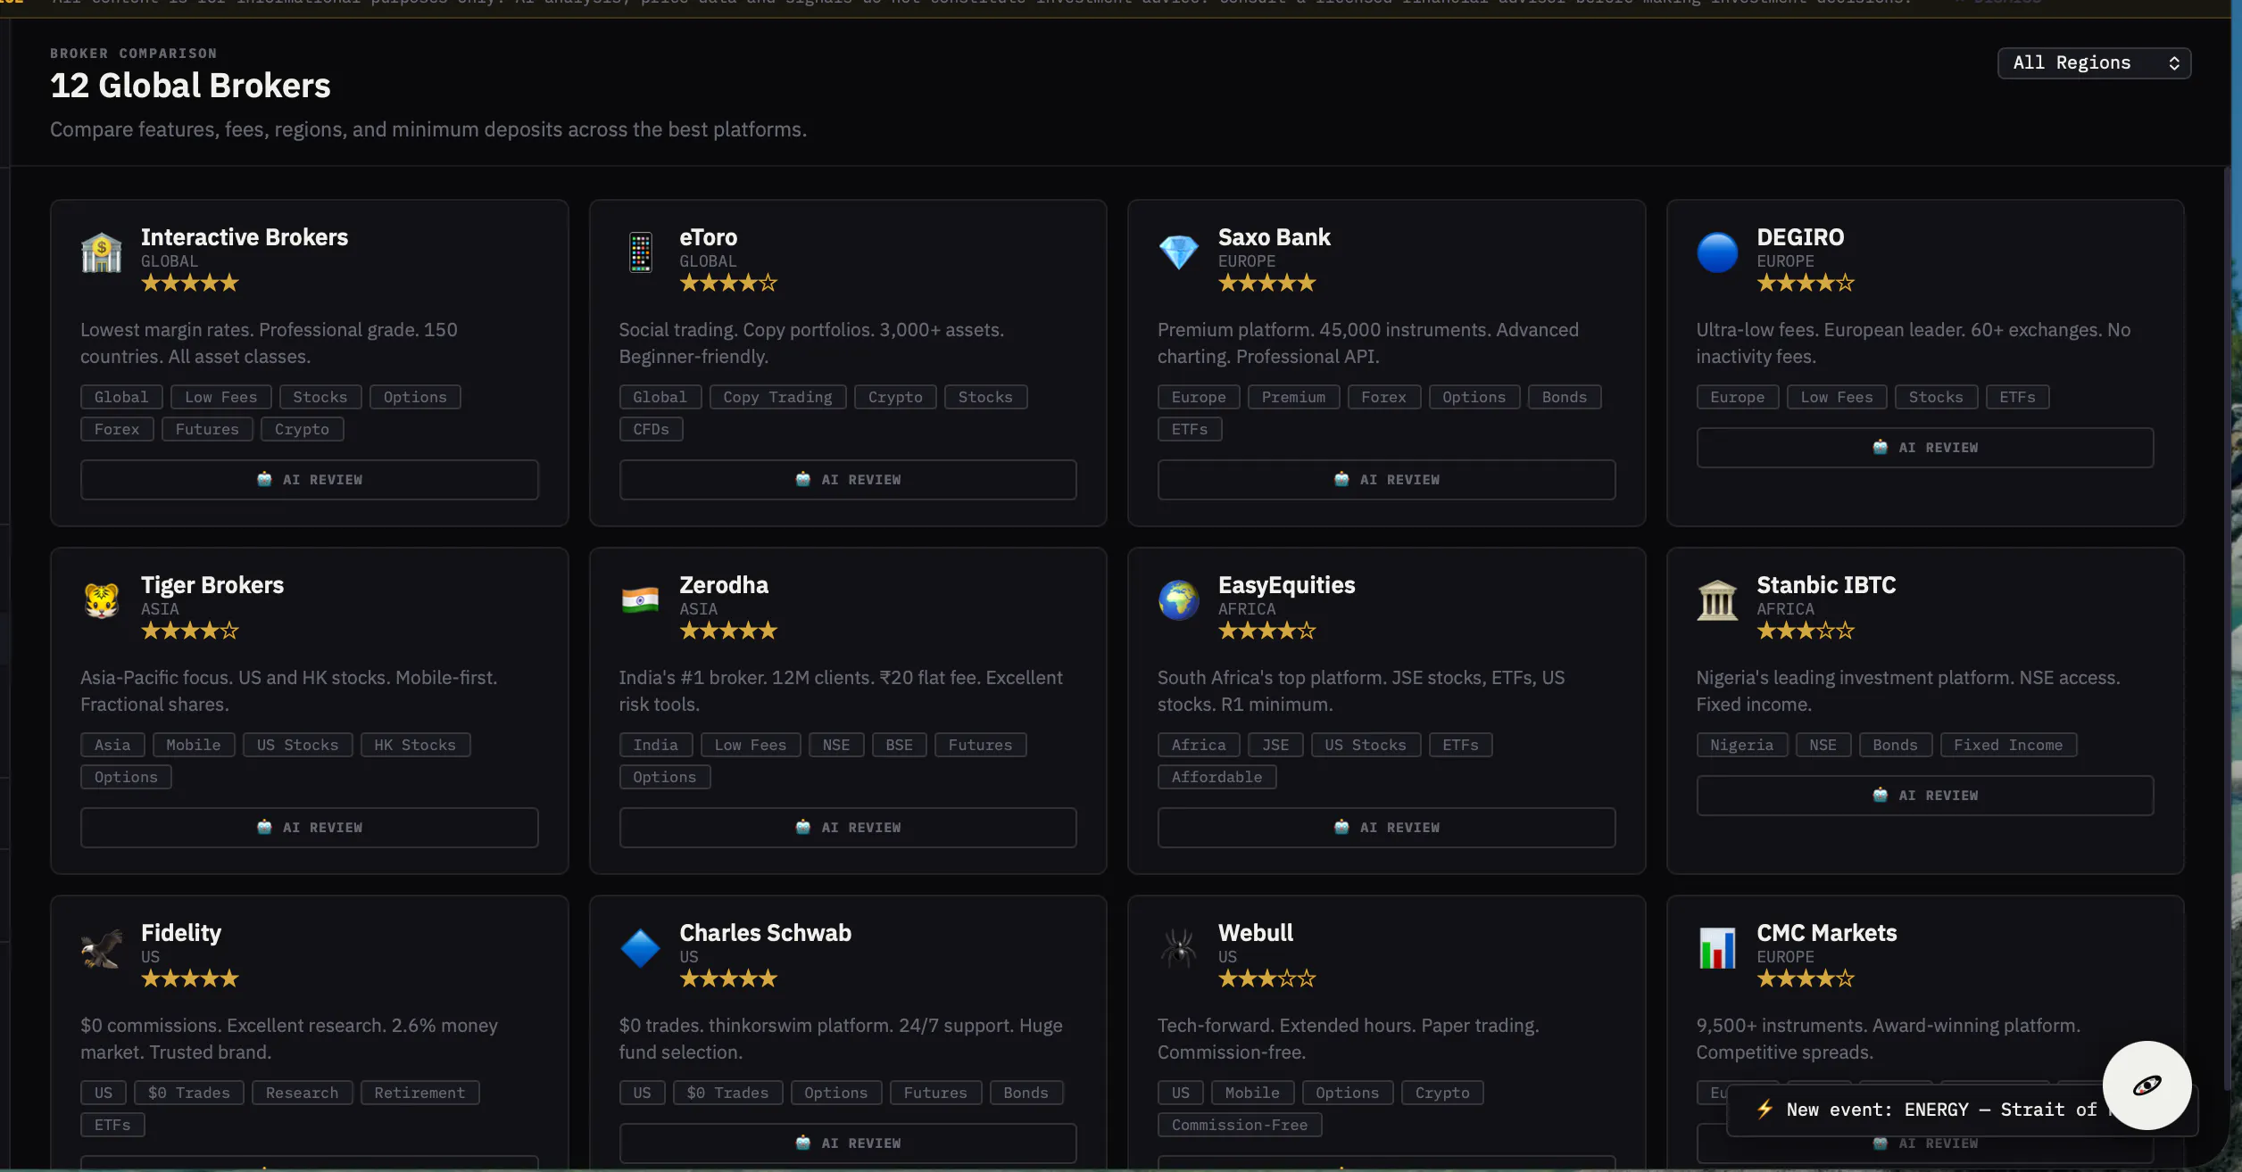Click the Webull spider icon
Screen dimensions: 2242x1172
coord(1178,948)
